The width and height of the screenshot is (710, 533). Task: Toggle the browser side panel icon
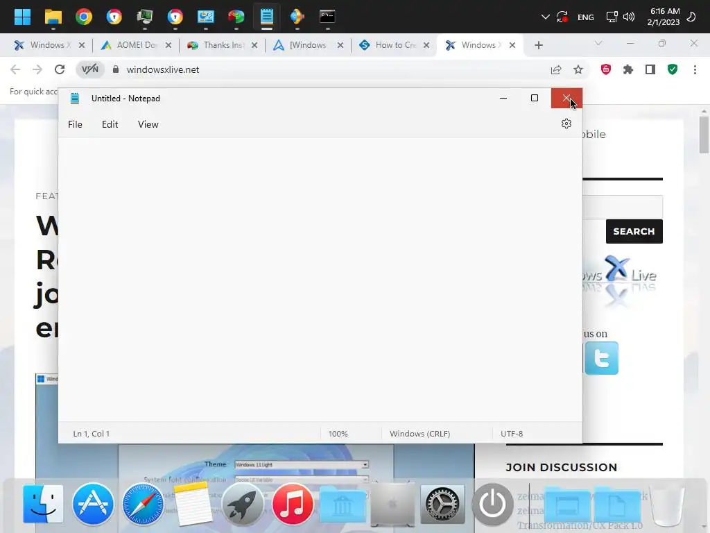tap(650, 69)
